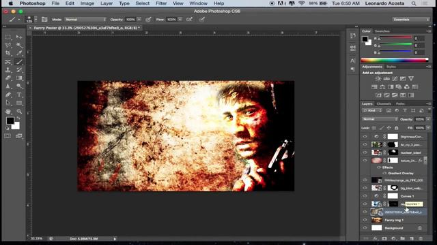
Task: Hide the Curves 1 layer
Action: pos(365,196)
